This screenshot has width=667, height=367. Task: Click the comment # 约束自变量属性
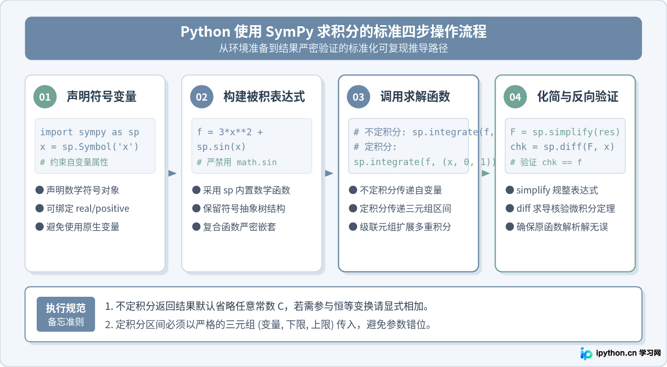(x=74, y=162)
